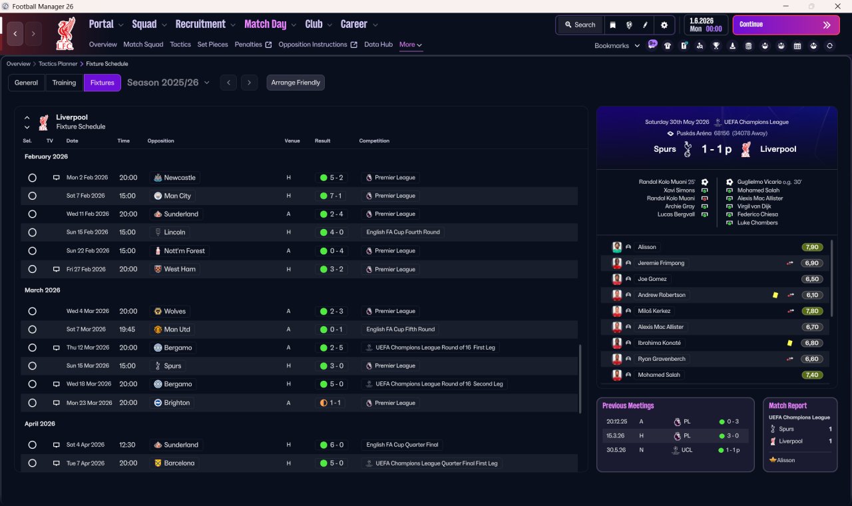
Task: Click the 20.12.25 previous meeting row
Action: point(676,421)
